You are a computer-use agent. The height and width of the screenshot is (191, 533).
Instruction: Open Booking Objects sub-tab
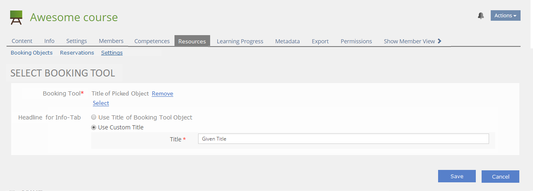point(31,53)
